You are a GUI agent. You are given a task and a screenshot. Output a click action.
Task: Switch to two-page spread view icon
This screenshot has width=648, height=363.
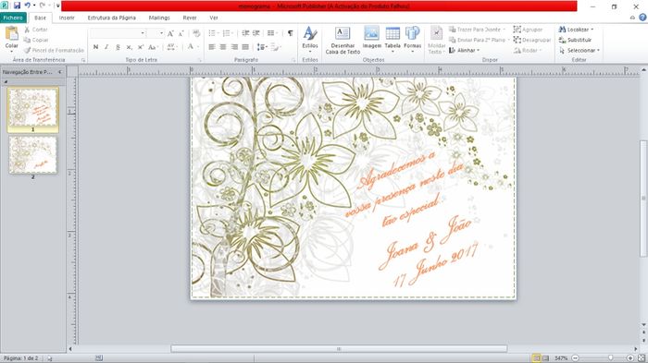point(545,358)
